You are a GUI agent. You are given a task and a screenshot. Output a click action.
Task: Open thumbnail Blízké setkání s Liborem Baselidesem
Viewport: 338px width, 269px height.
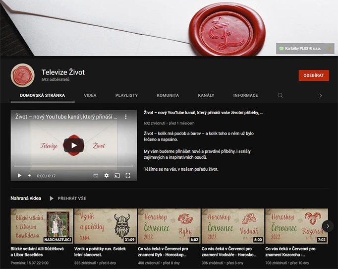pos(42,226)
